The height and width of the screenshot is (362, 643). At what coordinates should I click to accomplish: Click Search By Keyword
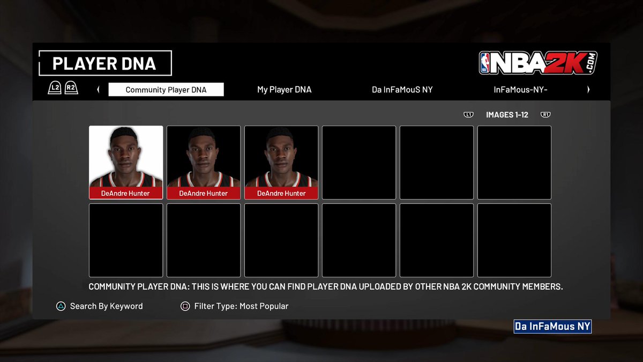tap(107, 306)
